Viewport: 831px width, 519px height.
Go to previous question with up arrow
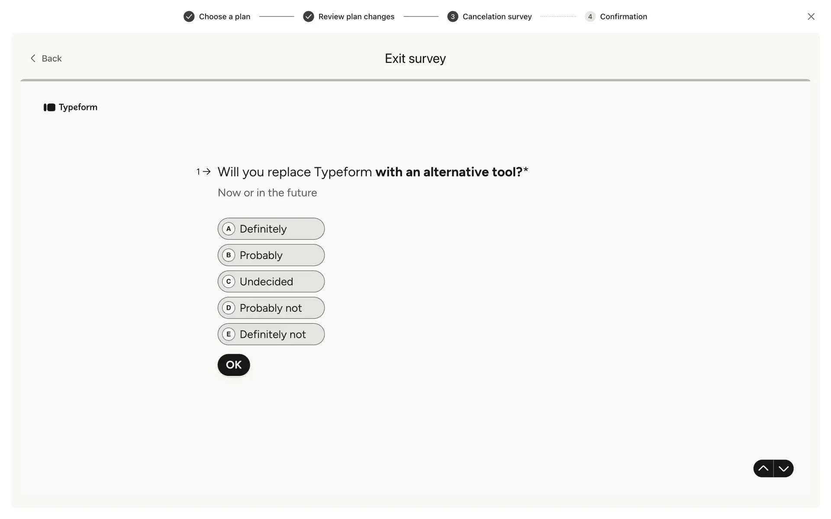coord(763,468)
